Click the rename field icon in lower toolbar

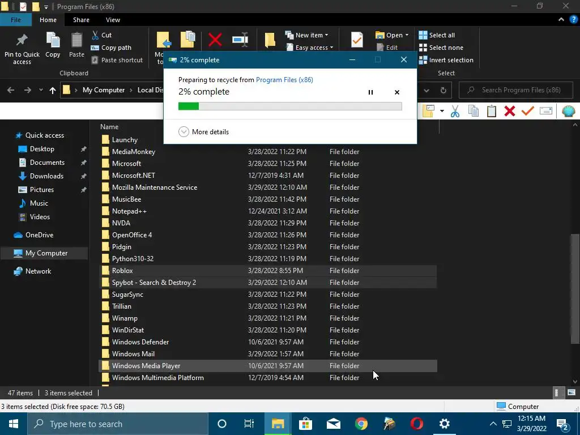tap(546, 110)
